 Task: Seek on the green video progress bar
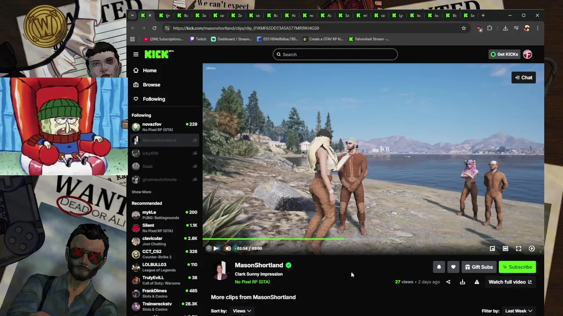(373, 239)
